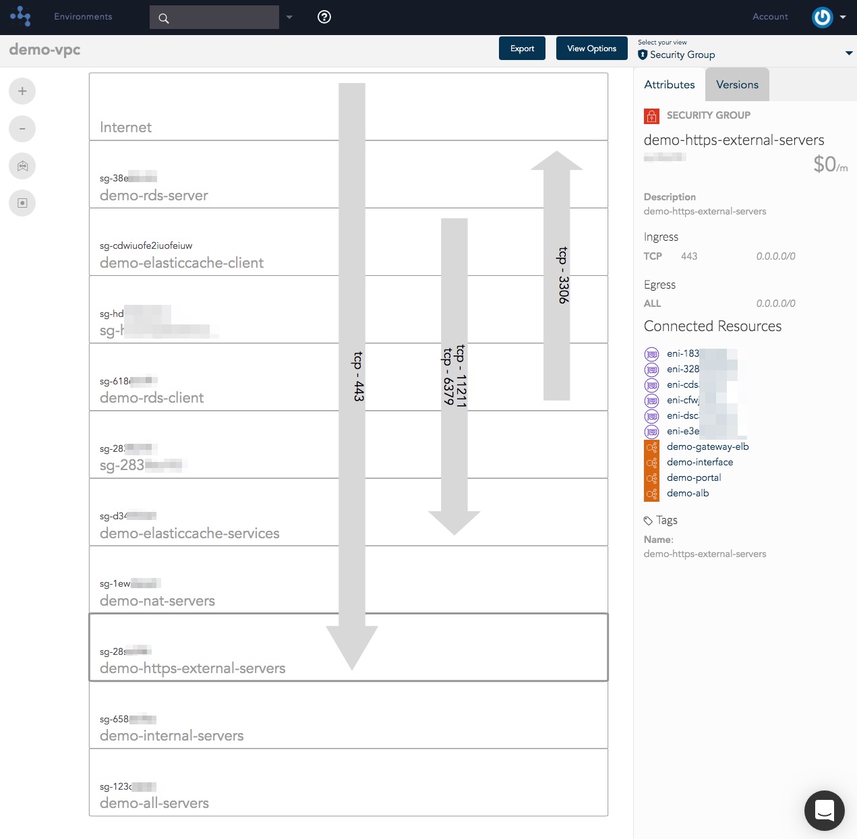
Task: Click the demo-gateway-elb load balancer icon
Action: coord(651,446)
